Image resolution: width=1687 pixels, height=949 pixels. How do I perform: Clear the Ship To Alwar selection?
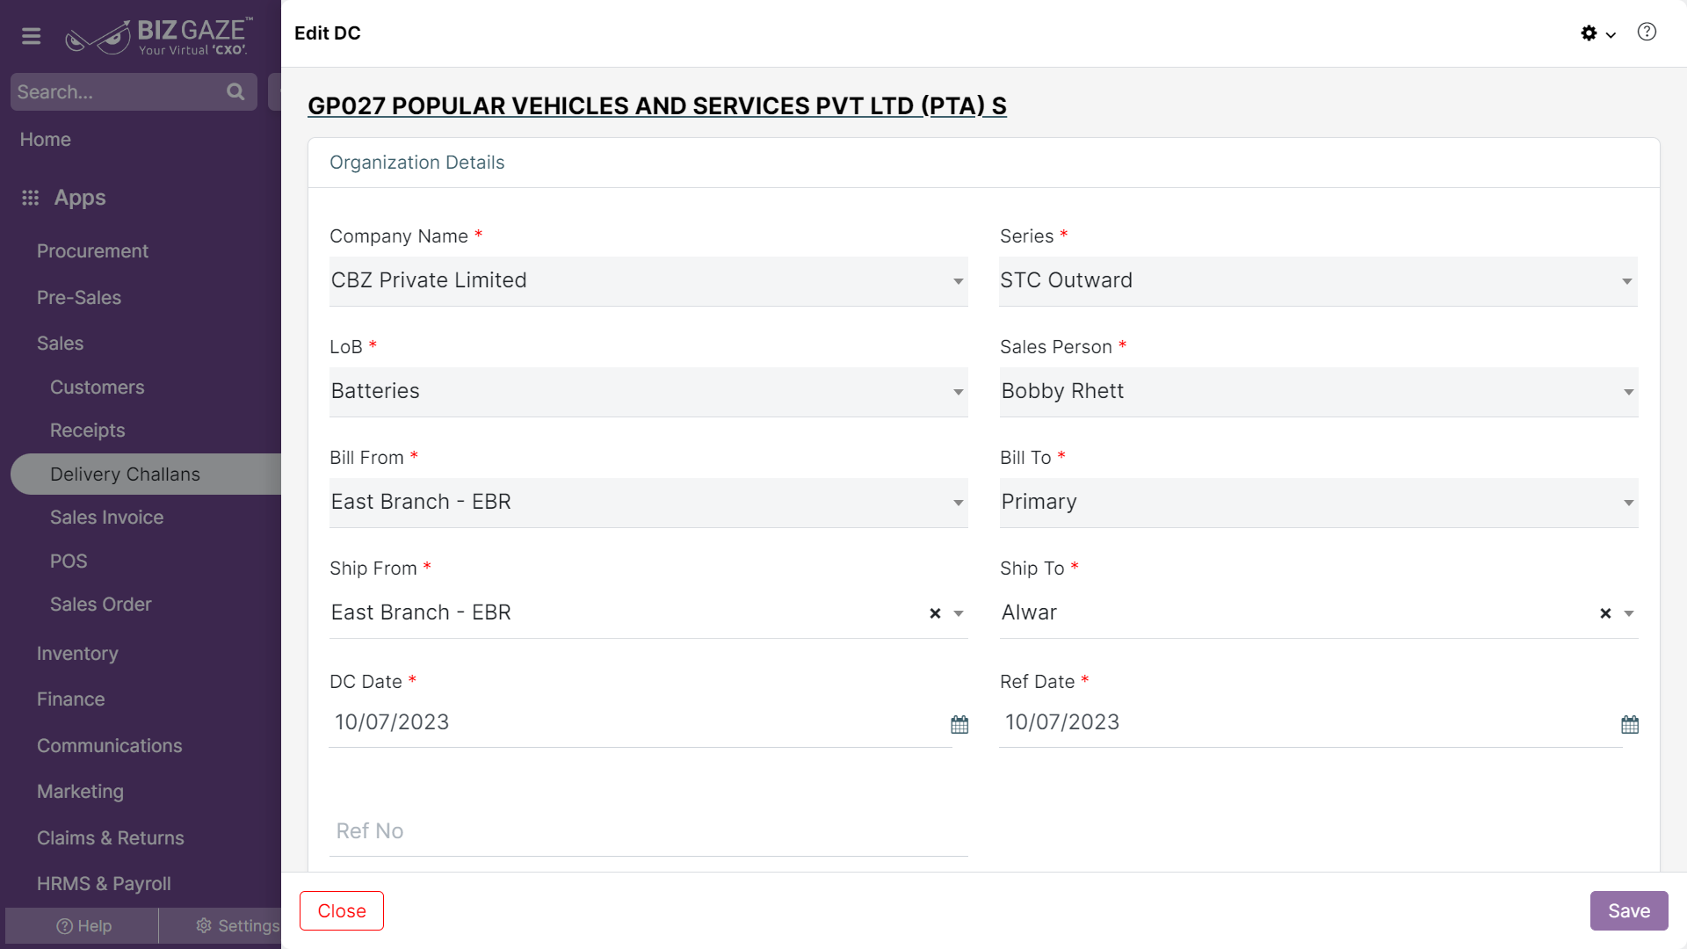(1605, 613)
